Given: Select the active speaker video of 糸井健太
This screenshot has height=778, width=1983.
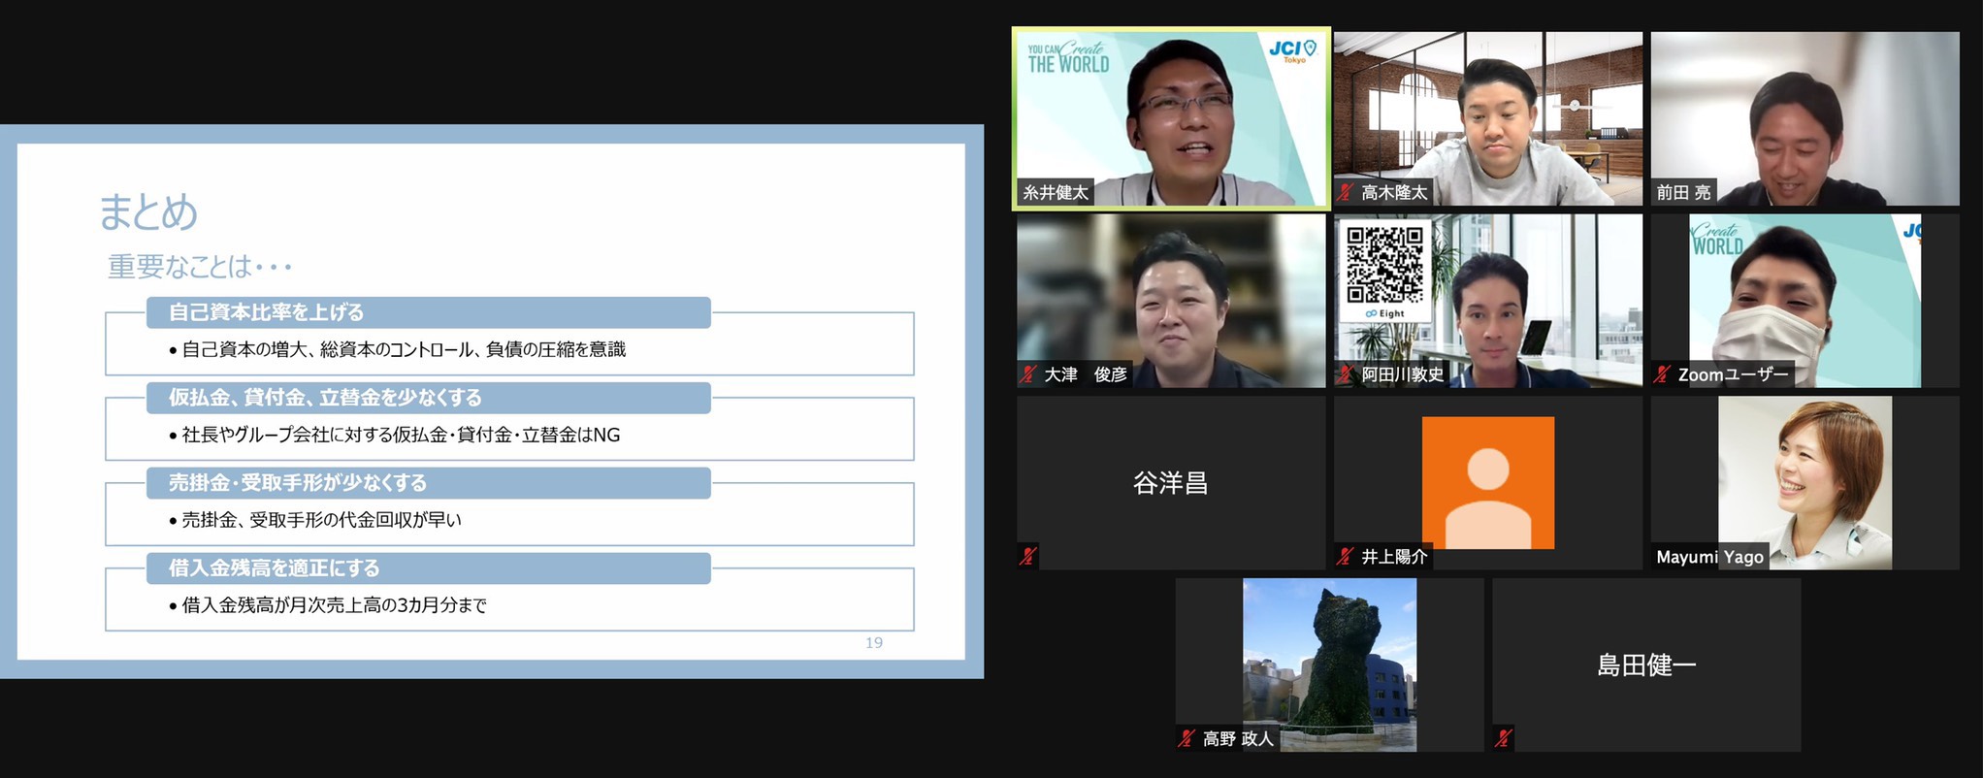Looking at the screenshot, I should click(x=1170, y=116).
